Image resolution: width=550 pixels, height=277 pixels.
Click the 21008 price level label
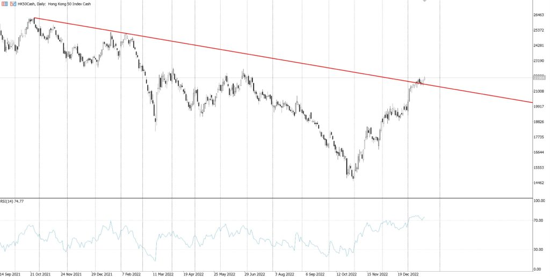[x=538, y=92]
